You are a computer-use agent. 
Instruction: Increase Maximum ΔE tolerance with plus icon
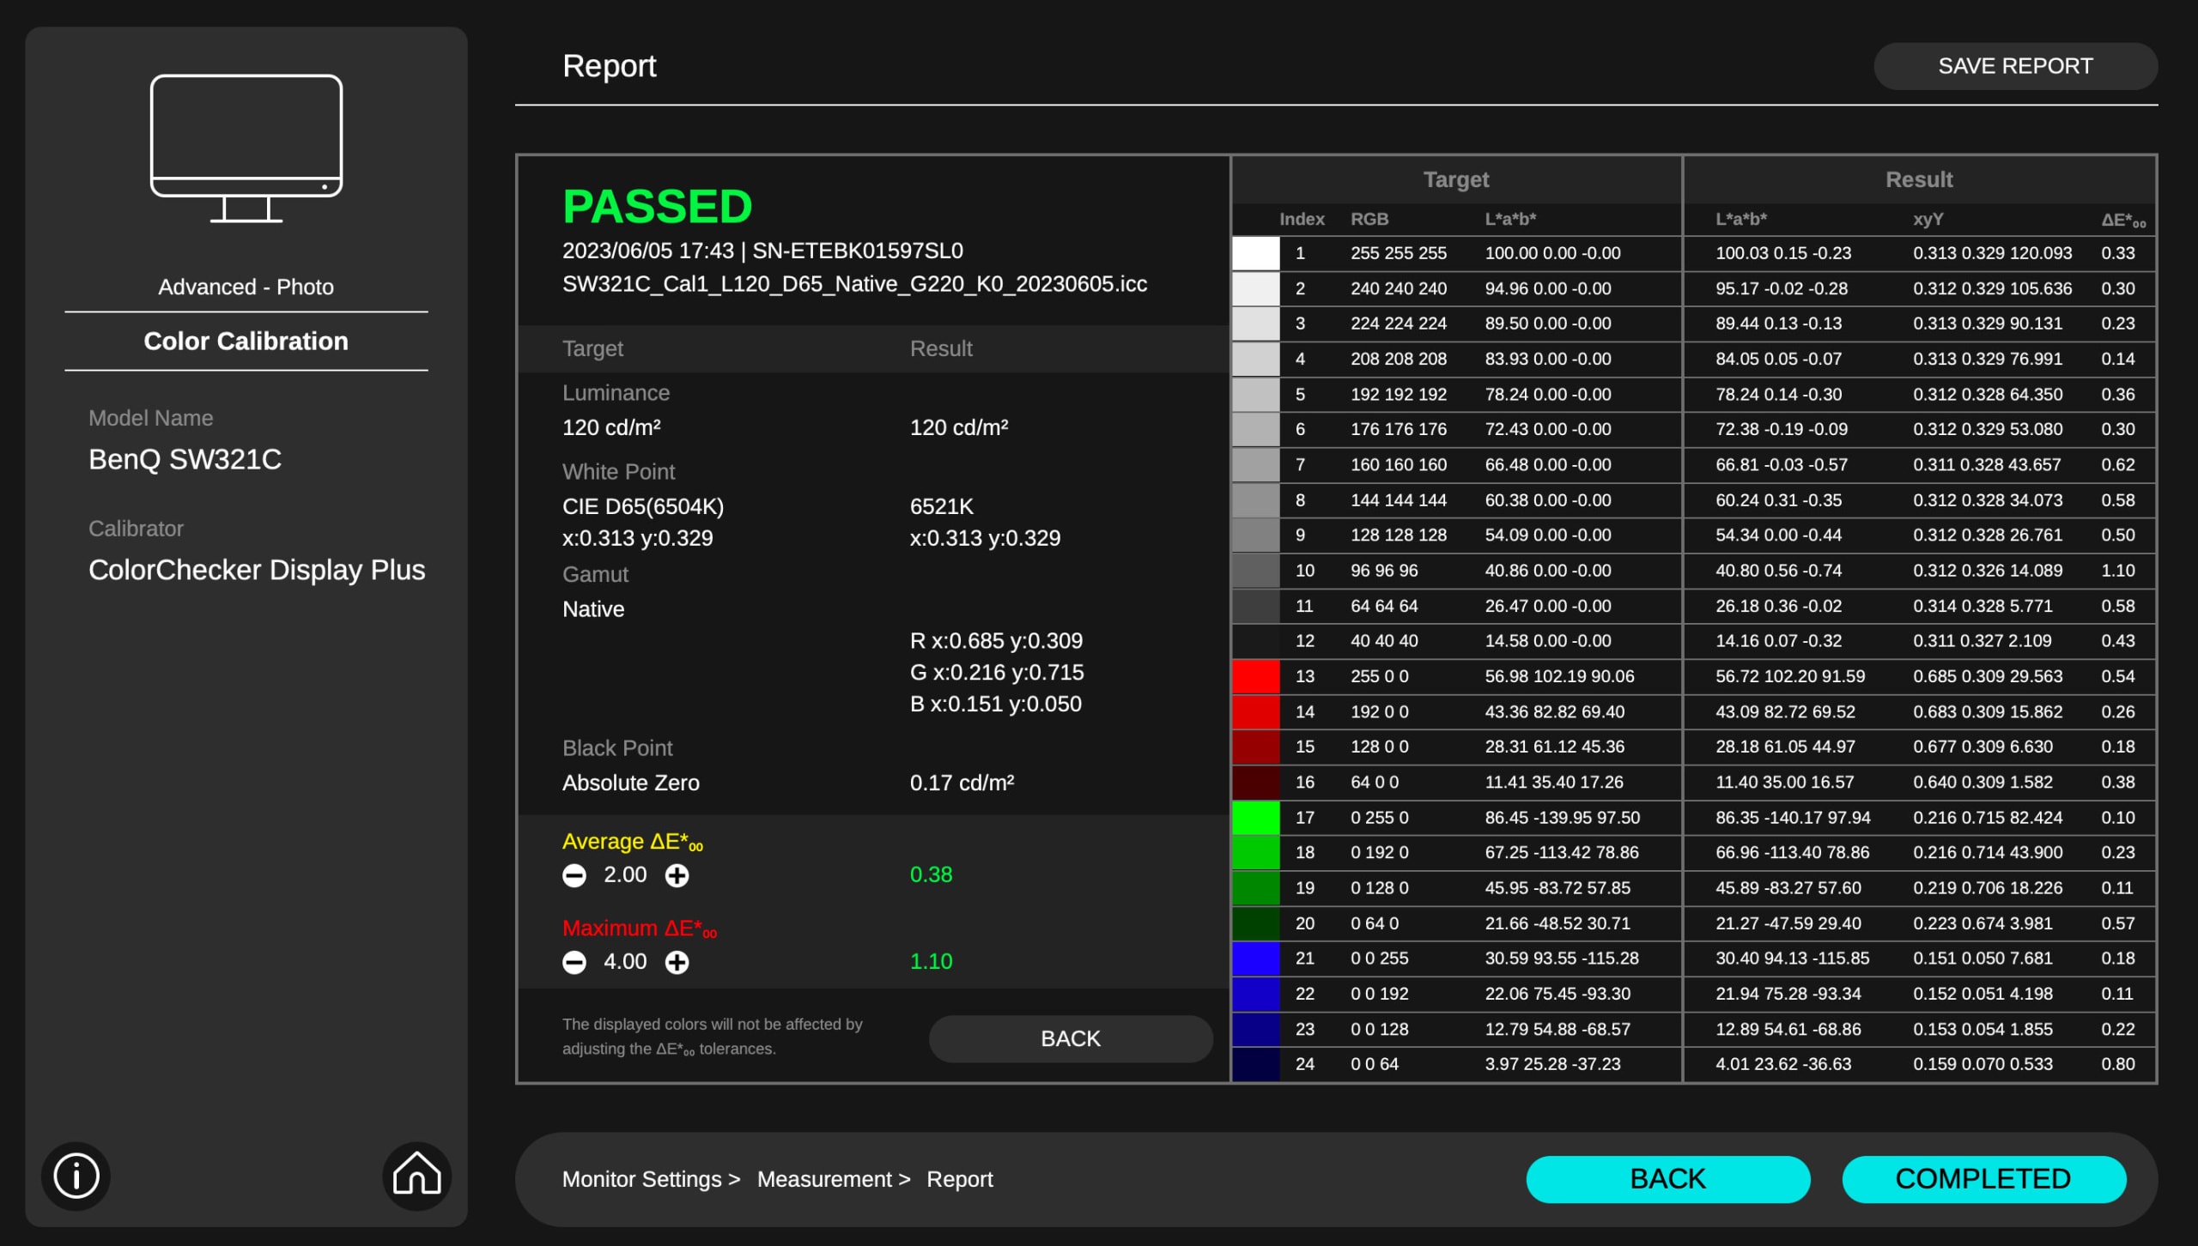677,962
